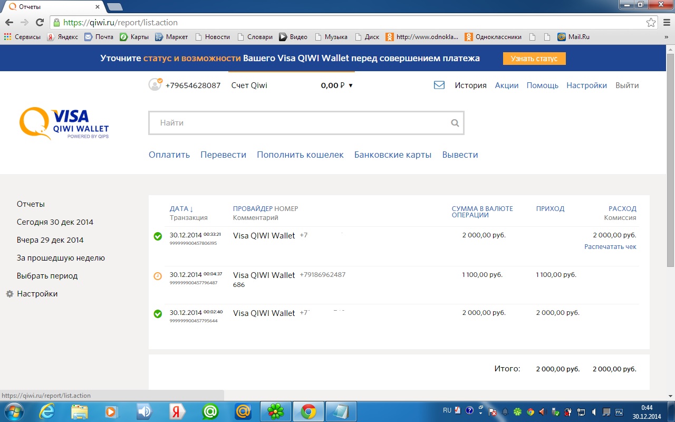This screenshot has height=422, width=675.
Task: Switch to Chrome on the taskbar
Action: (308, 411)
